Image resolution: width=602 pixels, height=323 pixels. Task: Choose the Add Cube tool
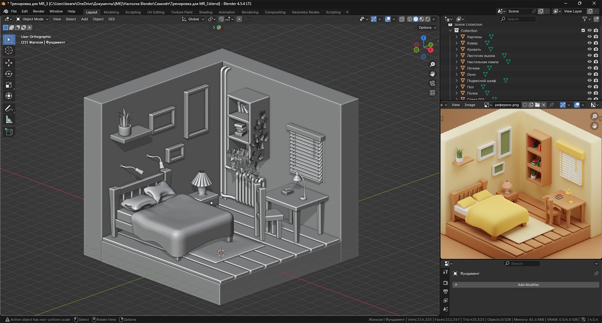pyautogui.click(x=9, y=132)
